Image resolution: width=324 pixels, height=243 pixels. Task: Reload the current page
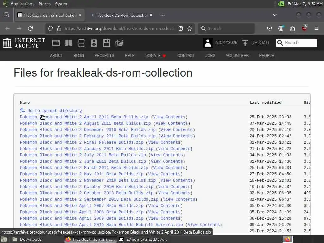[x=30, y=28]
